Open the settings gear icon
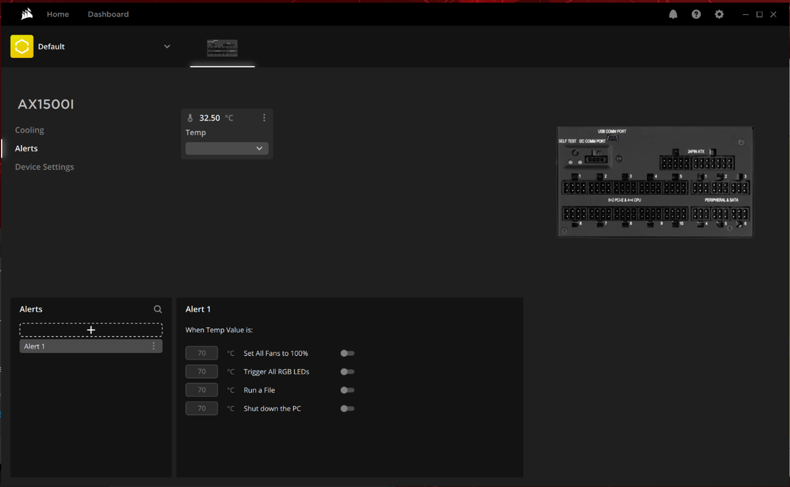Viewport: 790px width, 487px height. click(x=719, y=14)
